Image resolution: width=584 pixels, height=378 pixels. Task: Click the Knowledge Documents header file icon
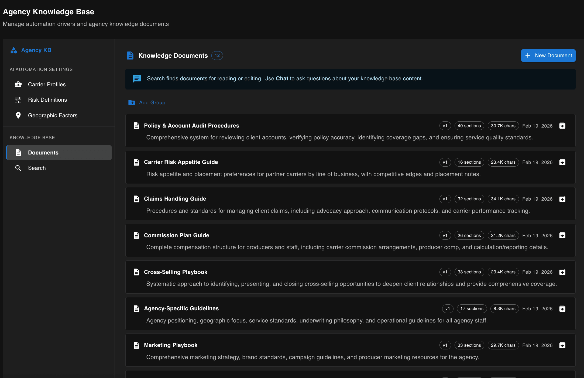click(x=130, y=56)
